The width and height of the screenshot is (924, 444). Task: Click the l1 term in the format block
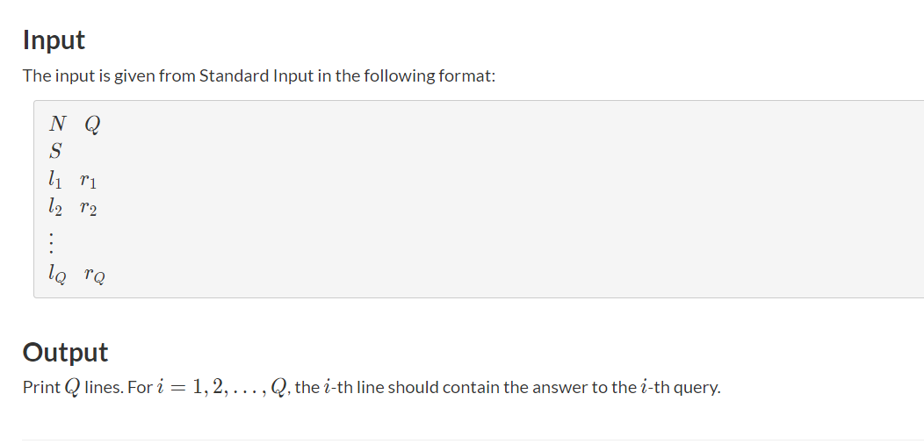(x=54, y=181)
